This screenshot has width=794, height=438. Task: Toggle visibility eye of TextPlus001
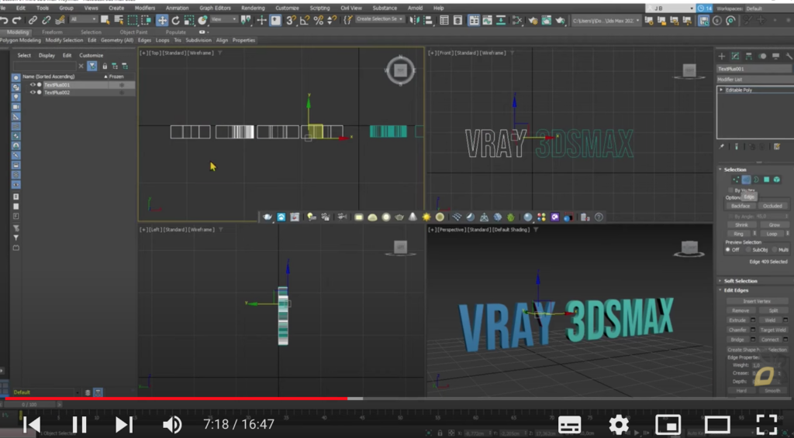point(33,85)
